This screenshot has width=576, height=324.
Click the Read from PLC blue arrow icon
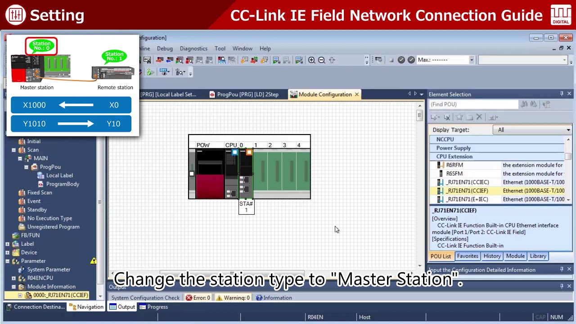[170, 60]
